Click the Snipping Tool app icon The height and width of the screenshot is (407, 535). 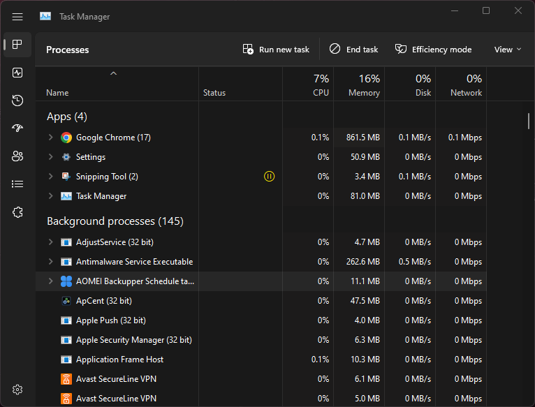point(66,177)
